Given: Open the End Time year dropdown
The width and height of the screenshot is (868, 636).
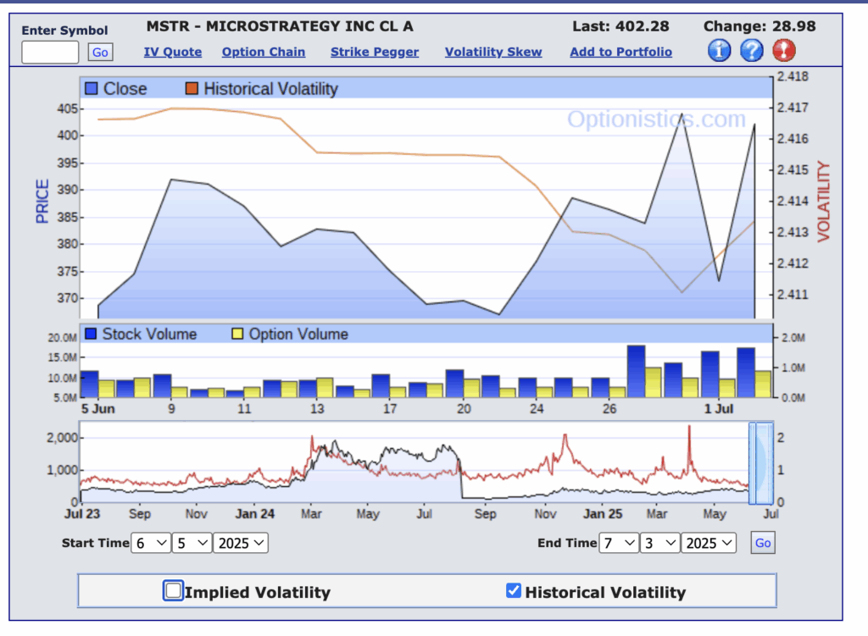Looking at the screenshot, I should click(x=709, y=543).
